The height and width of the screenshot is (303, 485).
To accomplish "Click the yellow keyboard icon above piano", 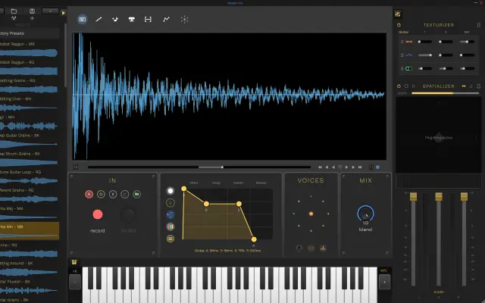I will (74, 262).
